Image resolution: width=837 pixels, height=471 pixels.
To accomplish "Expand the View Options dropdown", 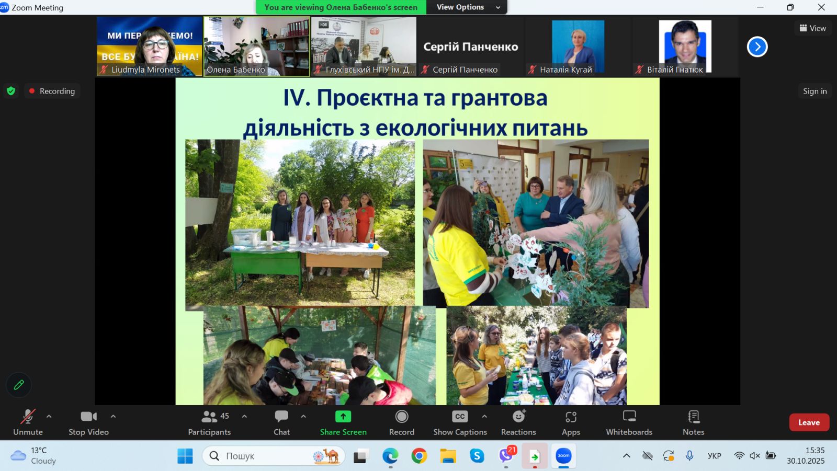I will pyautogui.click(x=468, y=7).
